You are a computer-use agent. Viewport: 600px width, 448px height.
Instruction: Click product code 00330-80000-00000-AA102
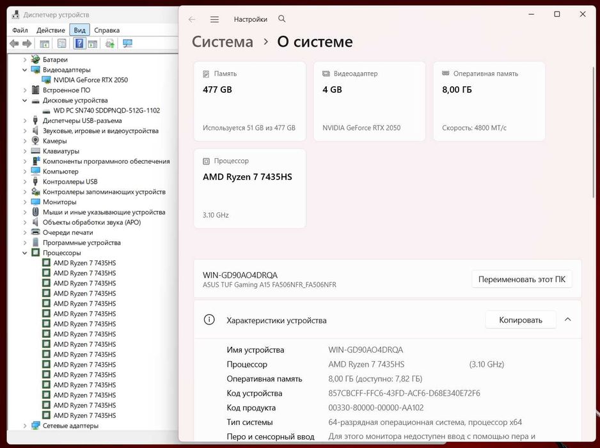(375, 408)
